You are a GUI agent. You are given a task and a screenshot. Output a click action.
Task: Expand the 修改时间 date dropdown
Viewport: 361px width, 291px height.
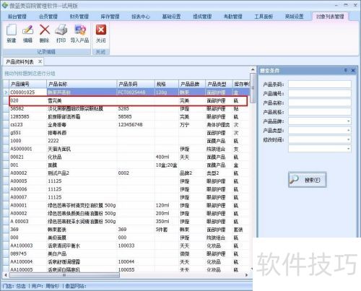click(x=348, y=139)
